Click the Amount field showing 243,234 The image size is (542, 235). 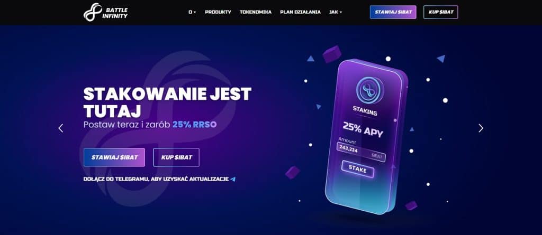361,152
